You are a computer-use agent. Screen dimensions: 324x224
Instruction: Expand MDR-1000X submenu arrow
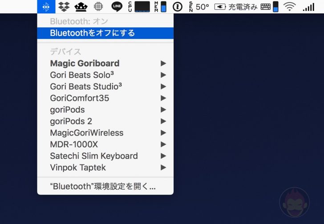(x=163, y=144)
